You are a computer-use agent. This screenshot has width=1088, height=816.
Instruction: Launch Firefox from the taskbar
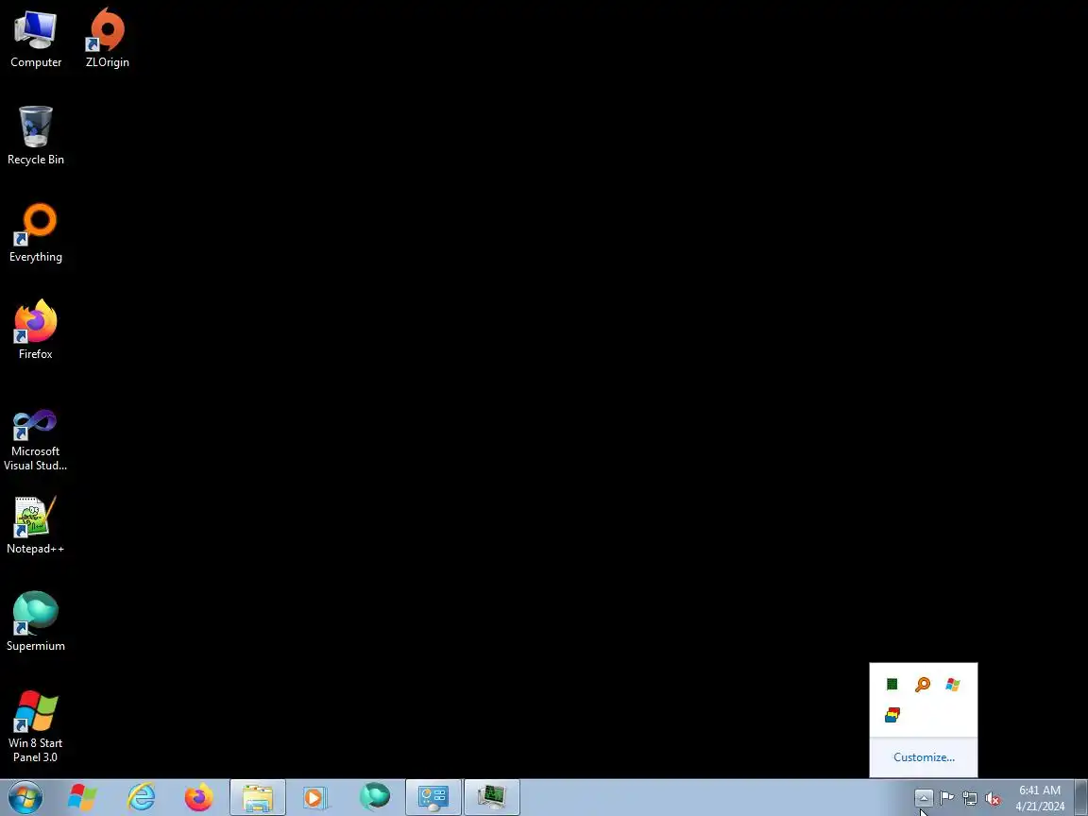pos(199,797)
